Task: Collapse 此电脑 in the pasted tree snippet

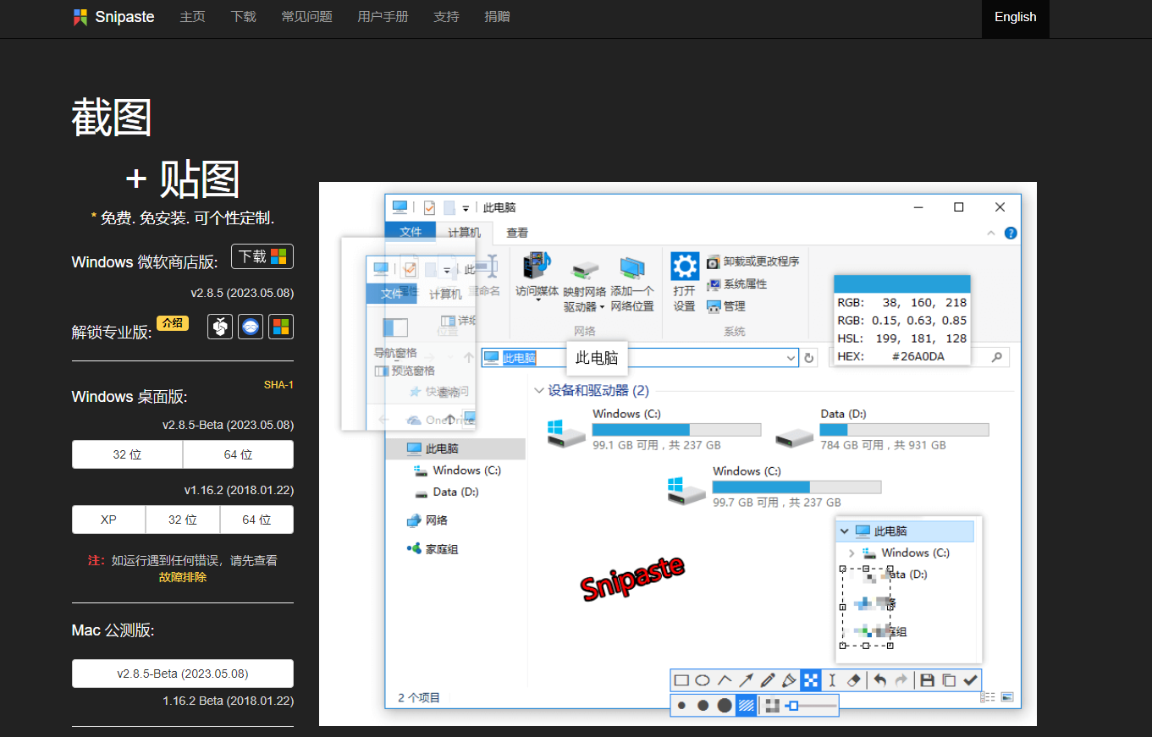Action: (x=844, y=531)
